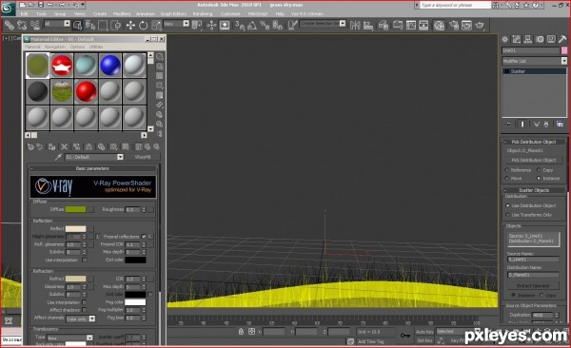Open the Modifiers menu

(122, 14)
